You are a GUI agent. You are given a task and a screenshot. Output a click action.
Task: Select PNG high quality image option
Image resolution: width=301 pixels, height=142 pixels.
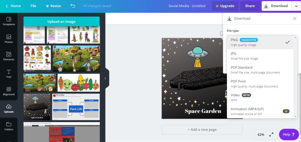pos(260,42)
